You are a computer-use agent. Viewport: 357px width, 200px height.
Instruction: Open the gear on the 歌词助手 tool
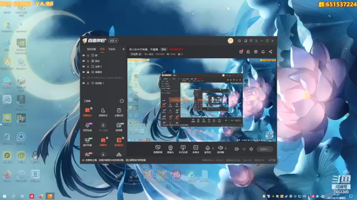[123, 138]
